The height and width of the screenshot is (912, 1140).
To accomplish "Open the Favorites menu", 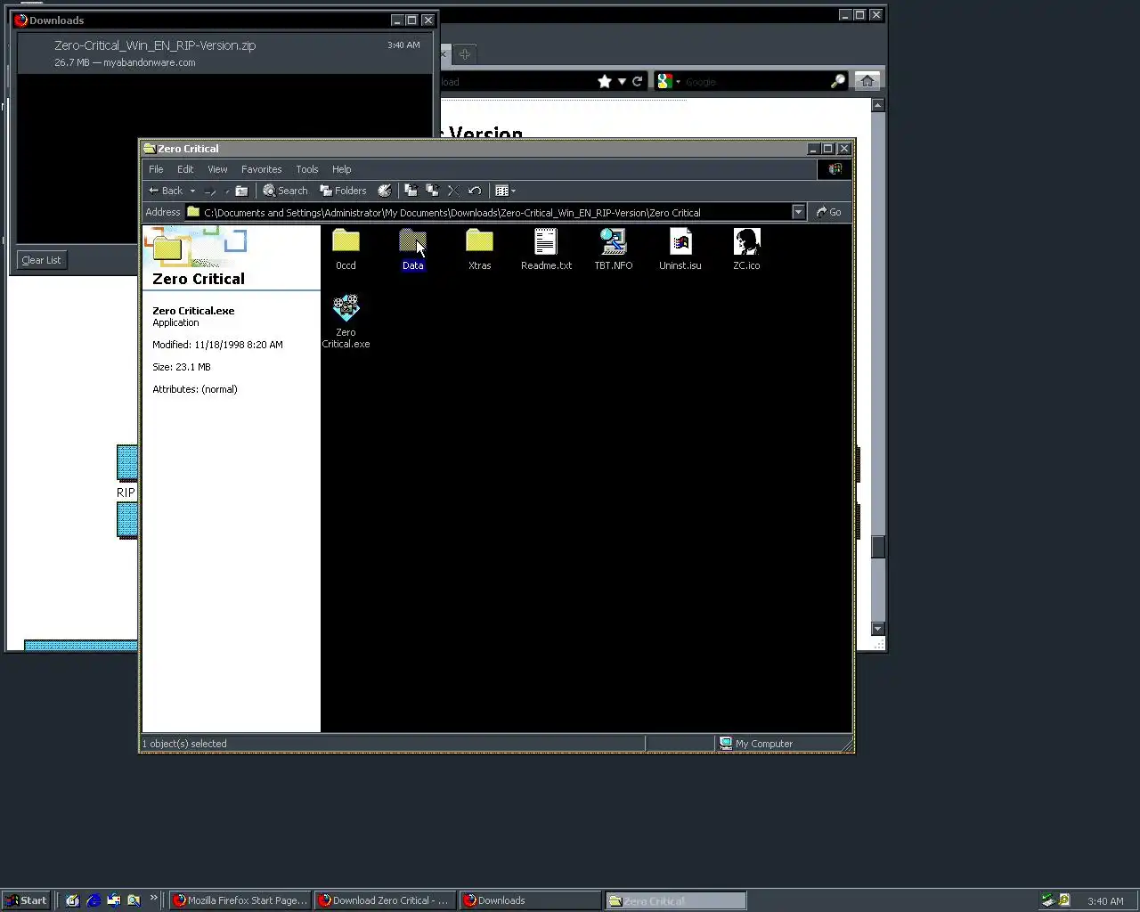I will pyautogui.click(x=261, y=169).
